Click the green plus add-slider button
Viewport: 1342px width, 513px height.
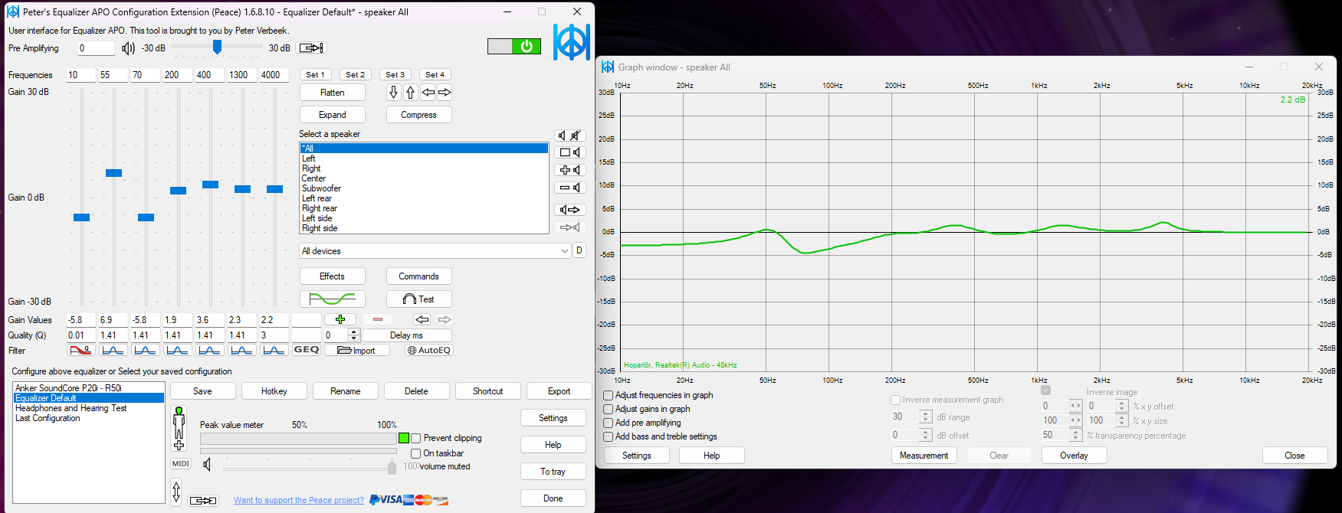[x=340, y=319]
